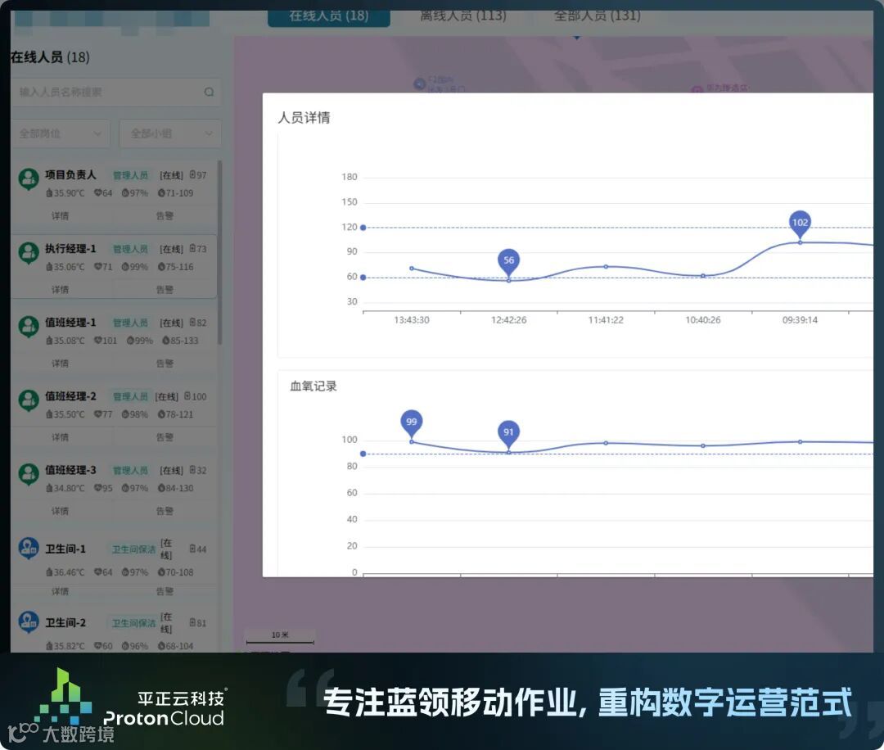Open 详情 for 卫生间-1
Image resolution: width=884 pixels, height=750 pixels.
61,591
